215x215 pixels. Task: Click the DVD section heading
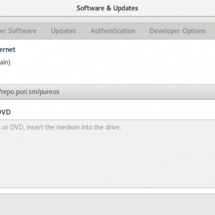pyautogui.click(x=5, y=112)
